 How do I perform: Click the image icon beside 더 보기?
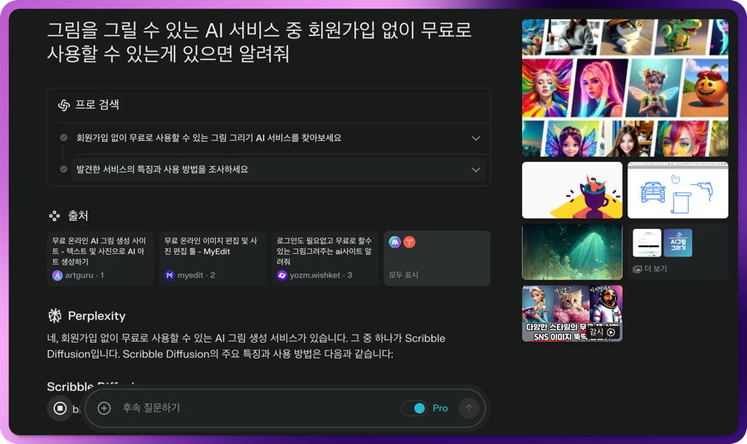(x=637, y=269)
